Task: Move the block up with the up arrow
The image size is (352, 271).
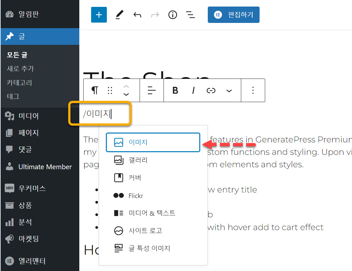Action: [126, 86]
